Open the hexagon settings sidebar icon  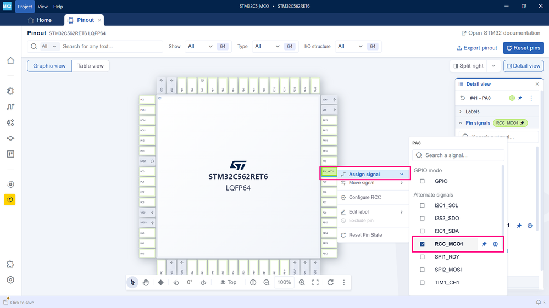[x=10, y=279]
